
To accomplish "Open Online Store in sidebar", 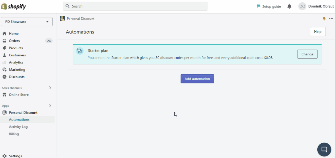I will 19,95.
